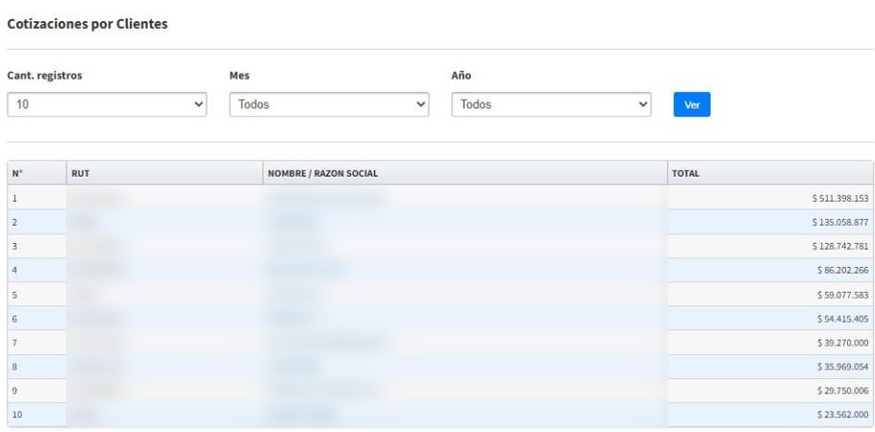This screenshot has height=432, width=875.
Task: Click the NOMBRE / RAZON SOCIAL column header
Action: click(464, 174)
